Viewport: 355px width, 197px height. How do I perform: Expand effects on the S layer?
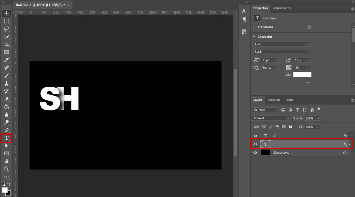350,136
